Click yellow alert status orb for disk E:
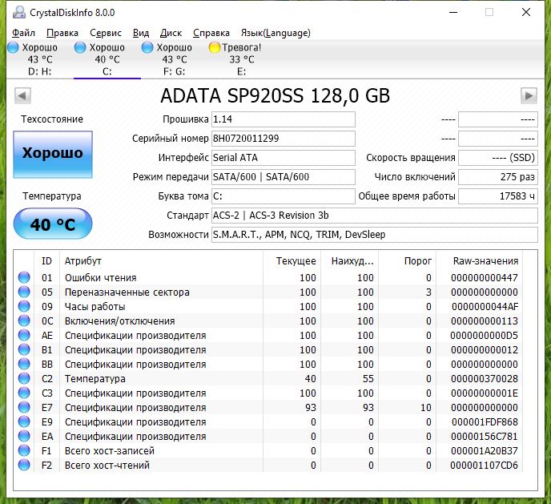 215,48
